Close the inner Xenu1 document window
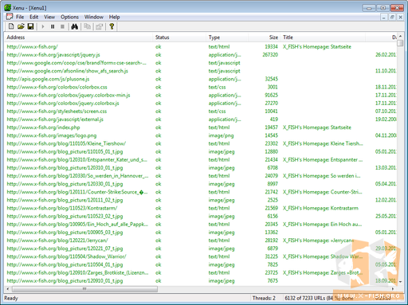Image resolution: width=408 pixels, height=305 pixels. tap(400, 18)
